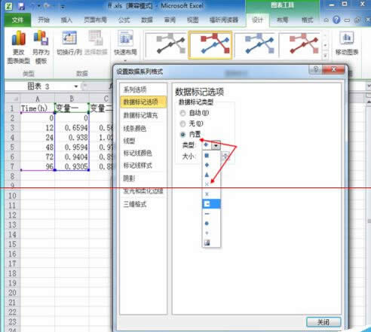This screenshot has height=332, width=371.
Task: Select the triangle marker shape in list
Action: 207,175
